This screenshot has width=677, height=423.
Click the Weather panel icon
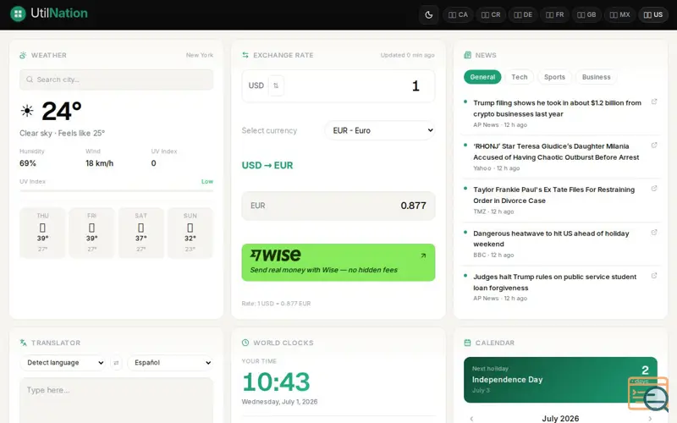23,55
